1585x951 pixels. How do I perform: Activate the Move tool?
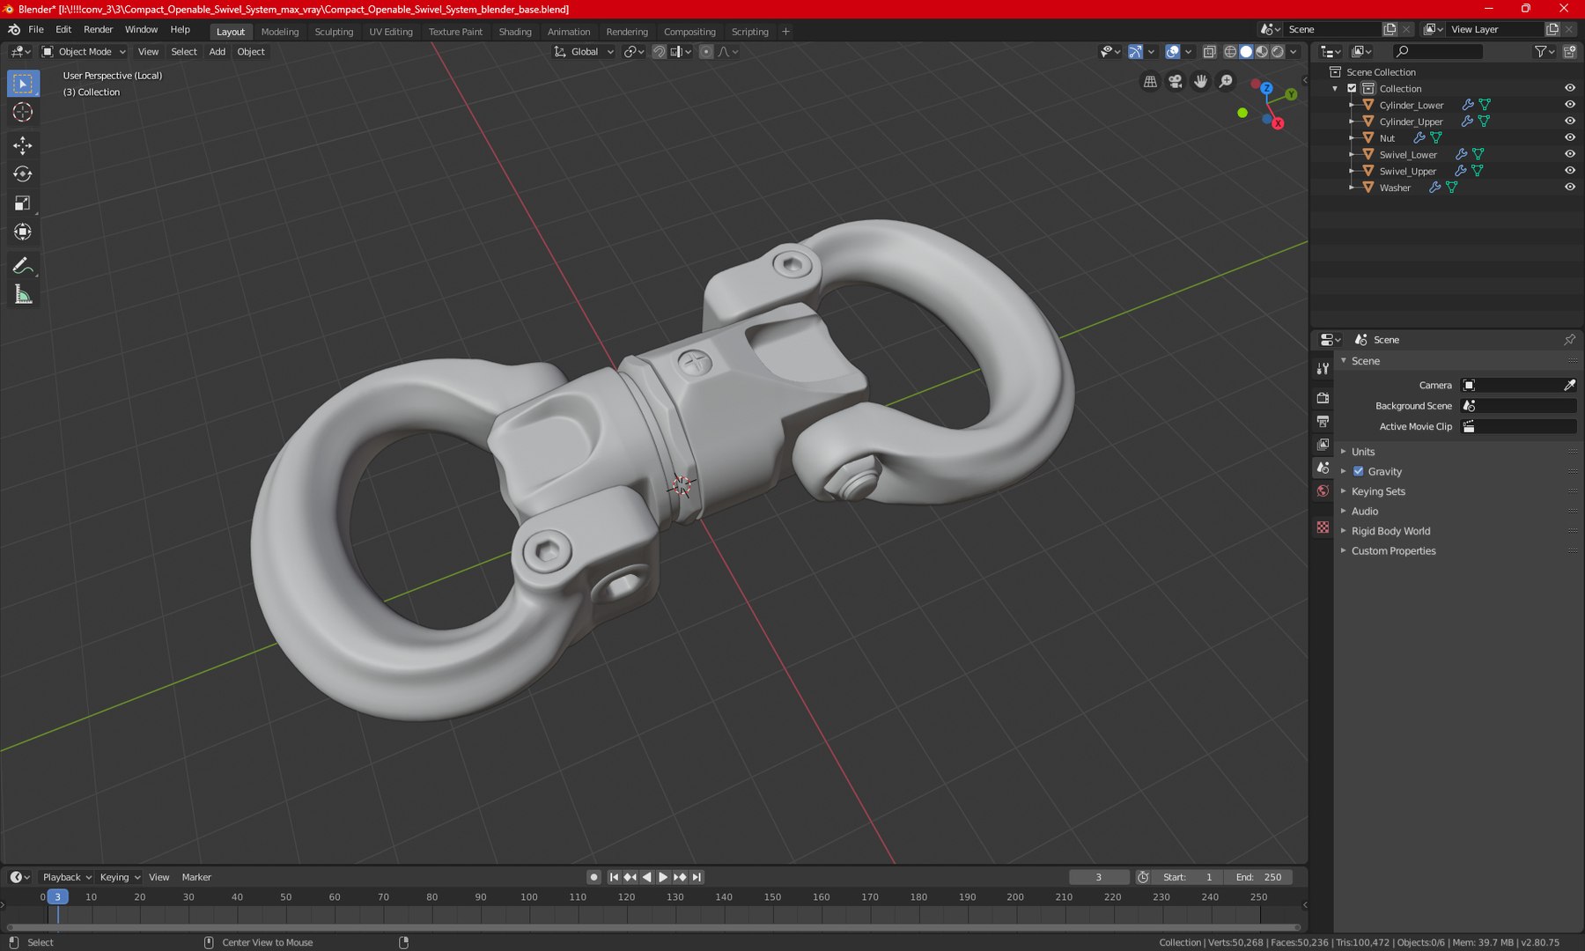(23, 145)
